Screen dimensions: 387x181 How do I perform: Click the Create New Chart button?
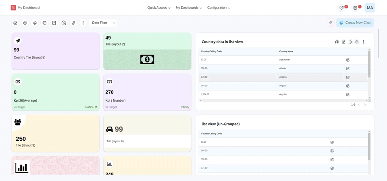pos(355,23)
